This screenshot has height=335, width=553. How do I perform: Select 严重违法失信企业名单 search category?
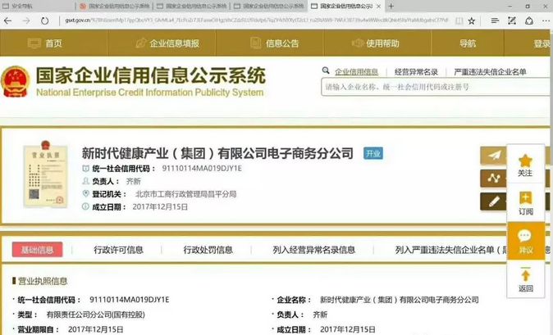point(490,72)
